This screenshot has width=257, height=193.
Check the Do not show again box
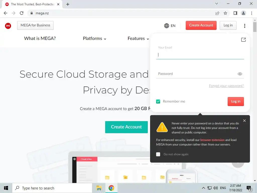click(x=158, y=154)
